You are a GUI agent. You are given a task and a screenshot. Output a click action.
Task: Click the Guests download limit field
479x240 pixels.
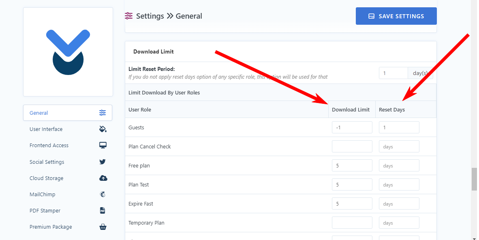pos(352,127)
